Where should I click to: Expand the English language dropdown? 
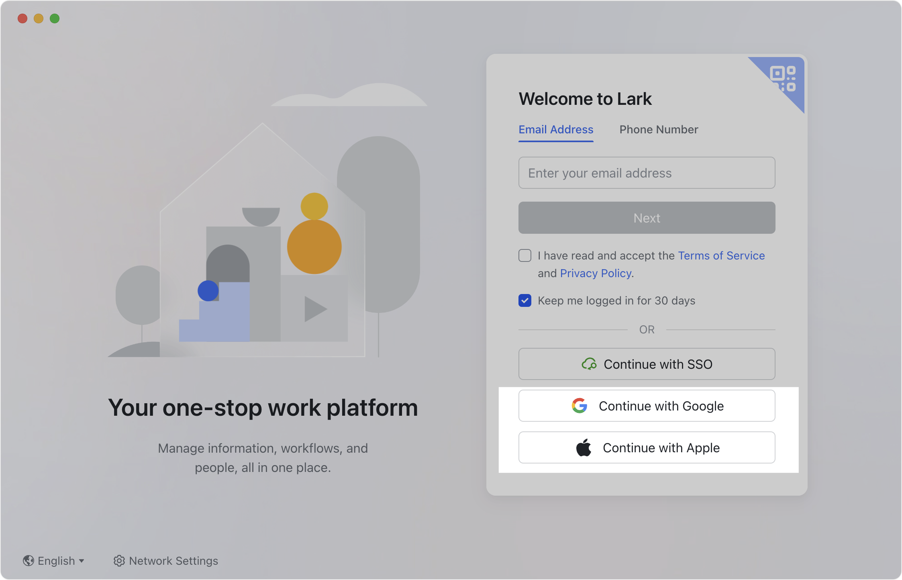coord(53,561)
